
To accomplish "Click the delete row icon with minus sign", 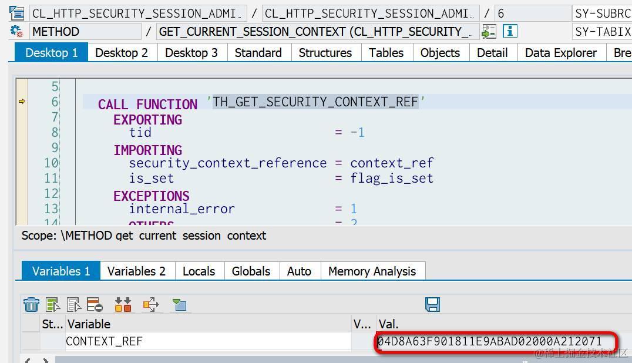I will point(95,305).
